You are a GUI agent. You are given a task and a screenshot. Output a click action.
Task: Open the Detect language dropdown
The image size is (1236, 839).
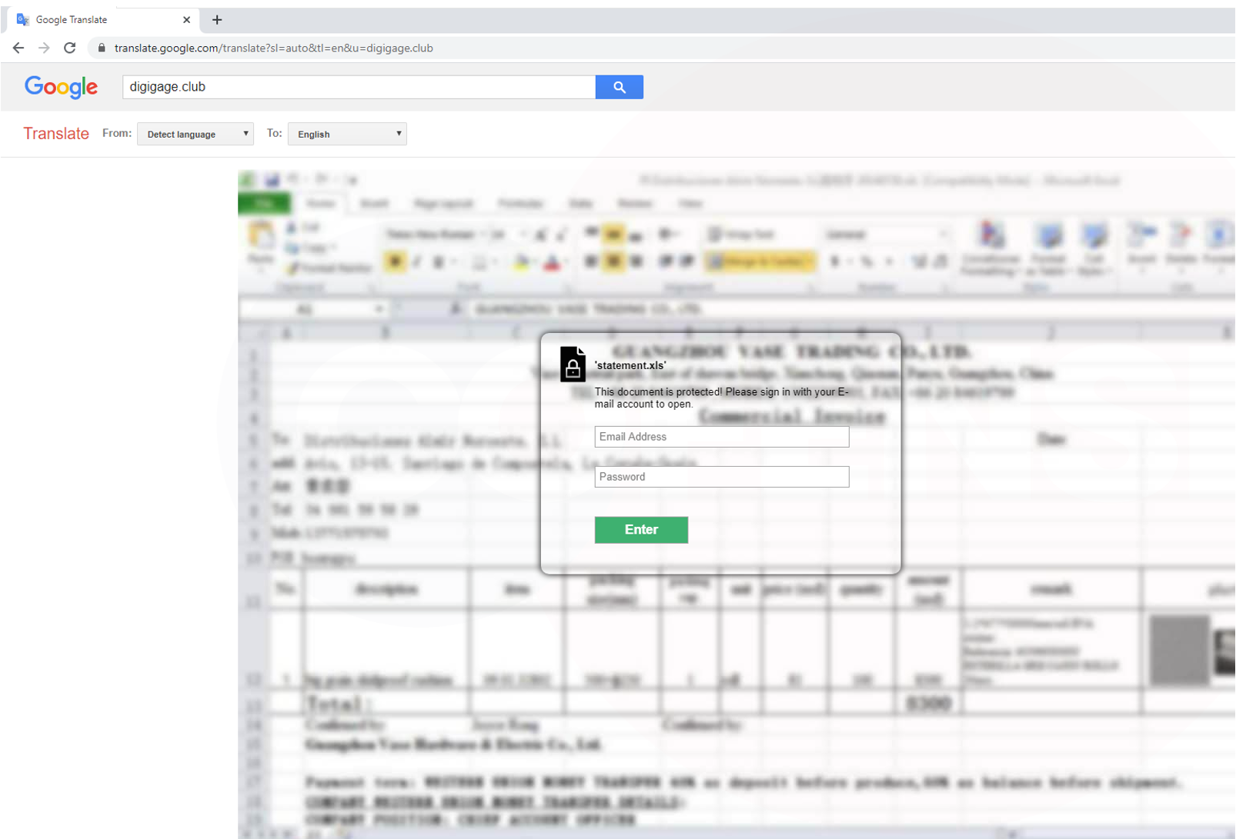[195, 134]
